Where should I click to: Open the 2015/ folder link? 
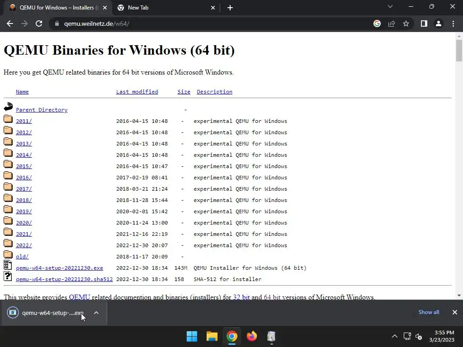(x=24, y=166)
